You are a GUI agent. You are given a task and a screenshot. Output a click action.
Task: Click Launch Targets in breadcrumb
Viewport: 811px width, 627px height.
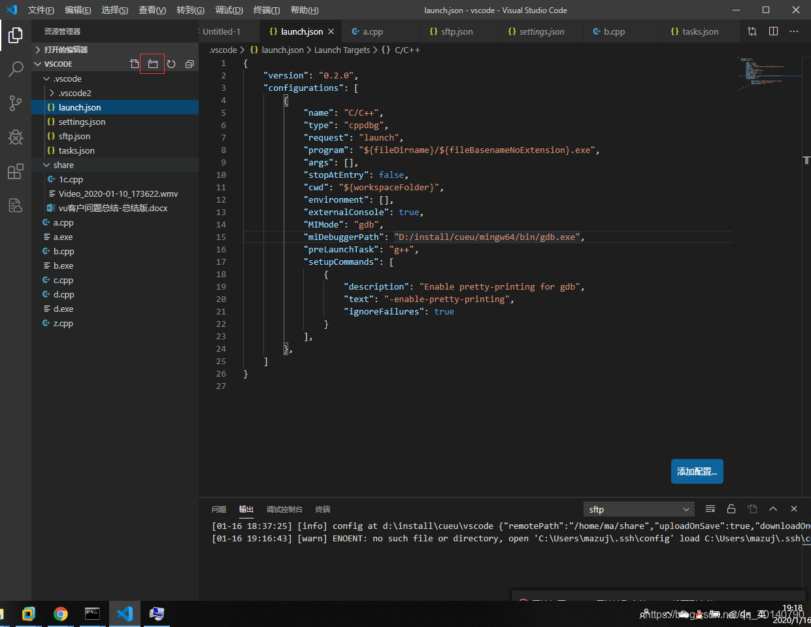point(342,50)
